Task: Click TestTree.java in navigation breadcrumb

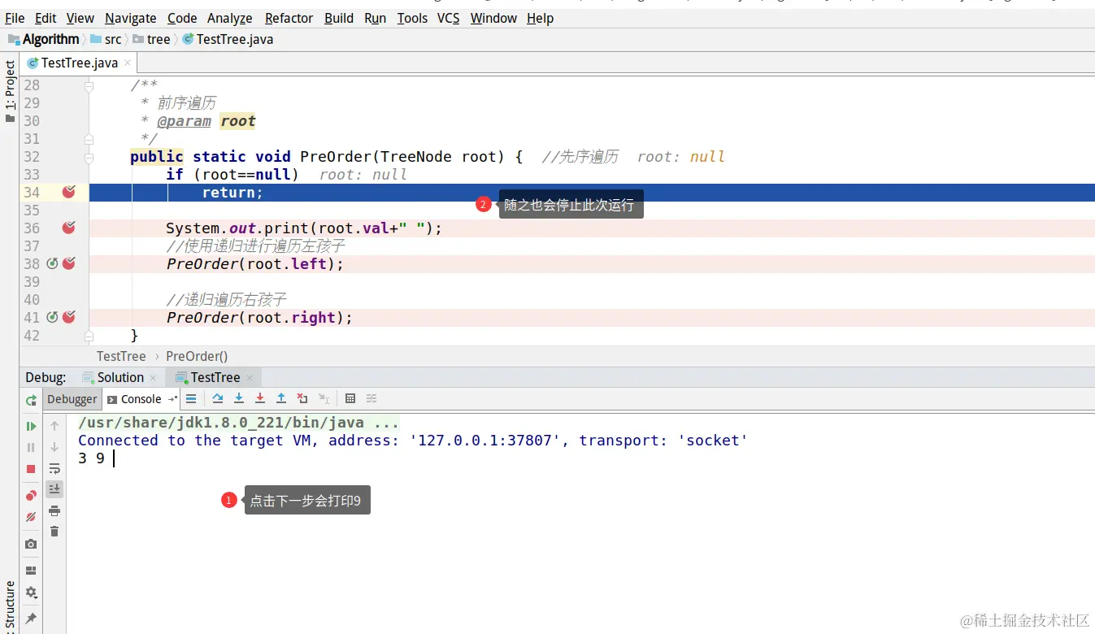Action: 228,39
